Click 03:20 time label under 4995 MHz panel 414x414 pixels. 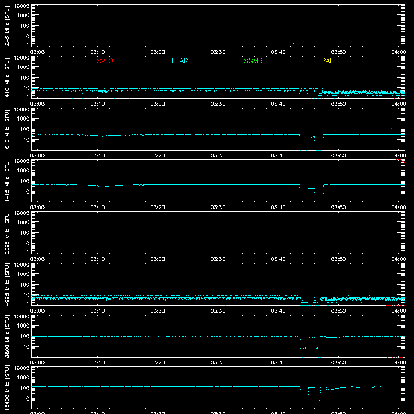tap(158, 311)
